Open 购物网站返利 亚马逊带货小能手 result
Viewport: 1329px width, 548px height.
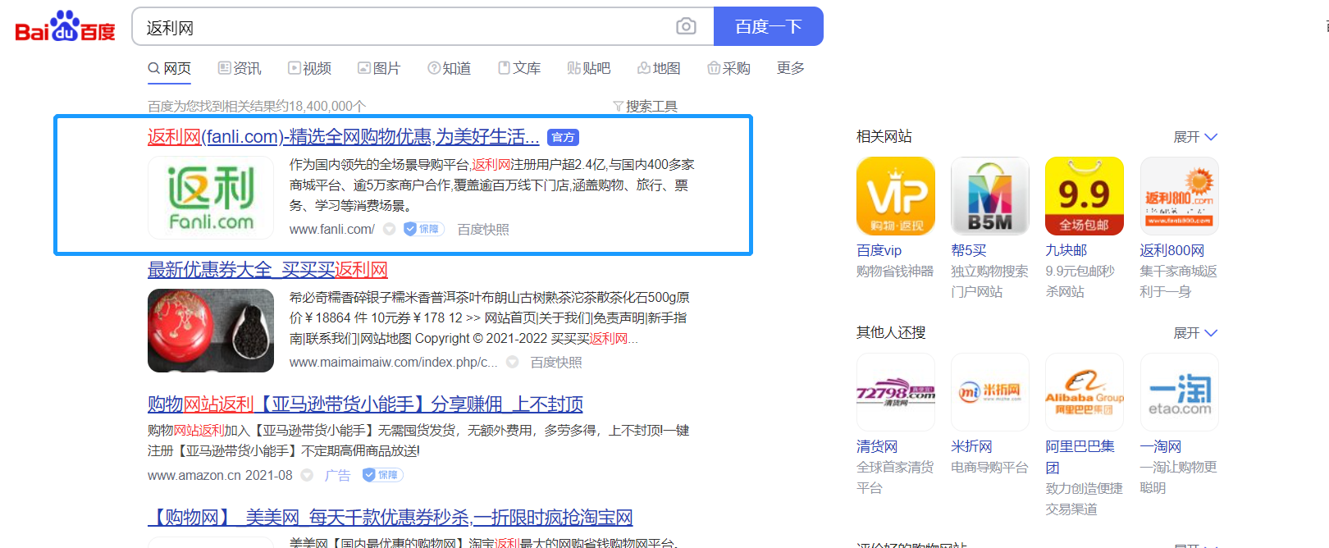(365, 404)
